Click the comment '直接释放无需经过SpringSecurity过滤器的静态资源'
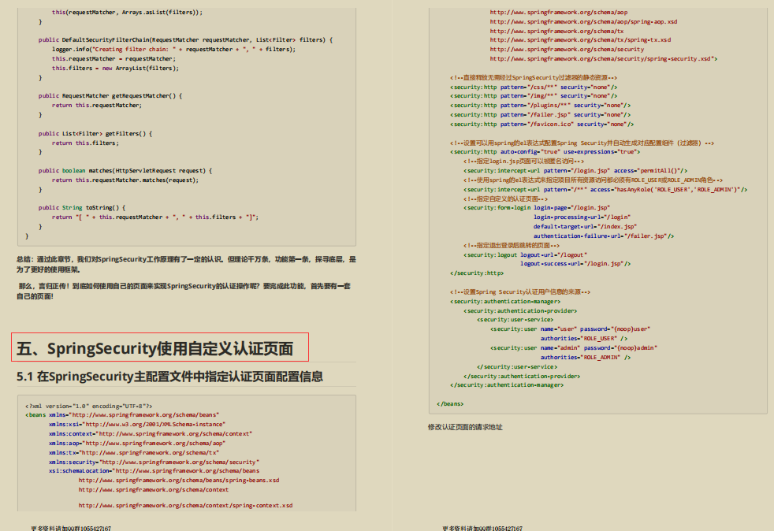The height and width of the screenshot is (531, 774). (534, 78)
